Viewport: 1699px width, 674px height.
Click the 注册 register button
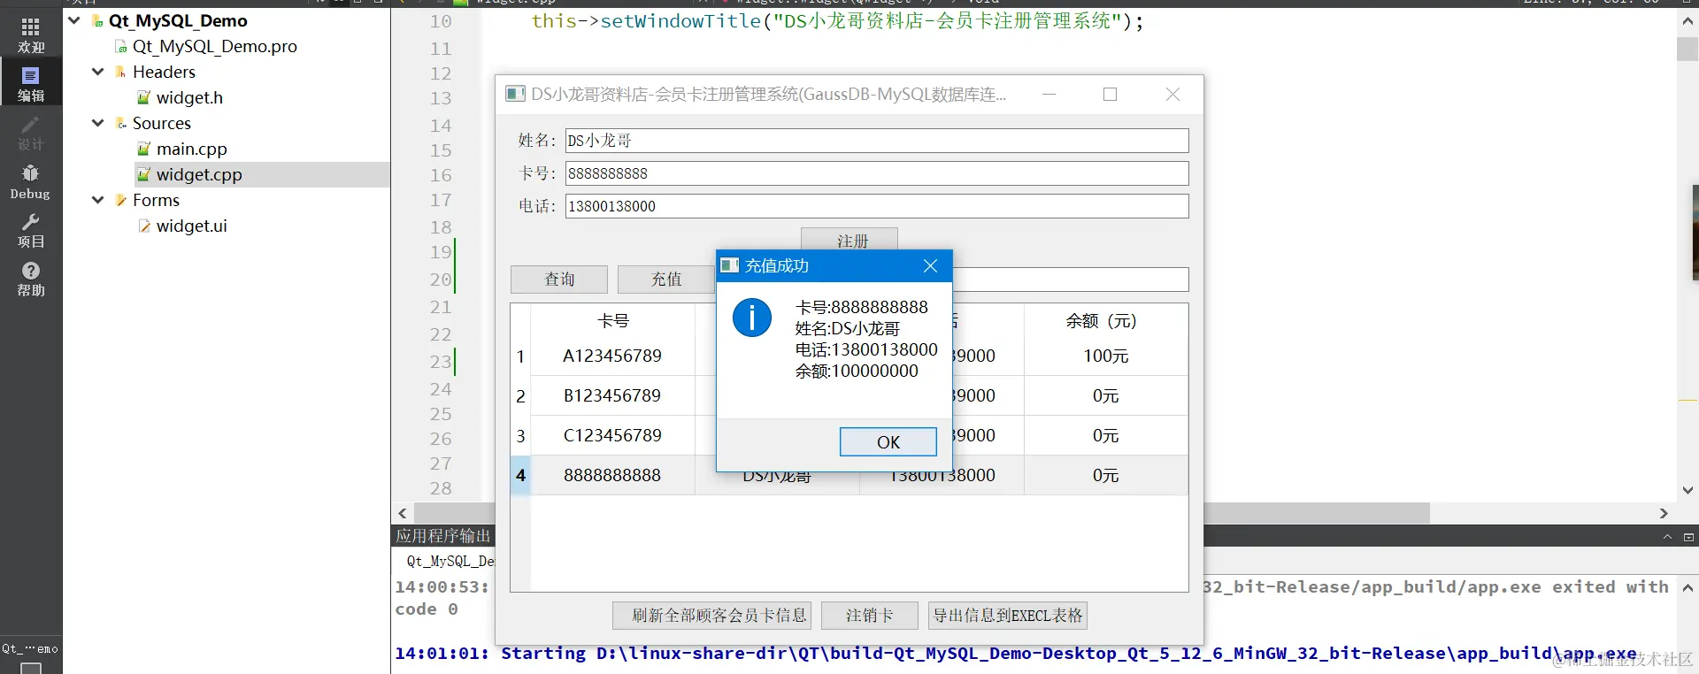coord(849,239)
